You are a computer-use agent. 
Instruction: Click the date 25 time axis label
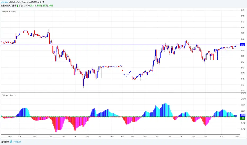[x=75, y=137]
